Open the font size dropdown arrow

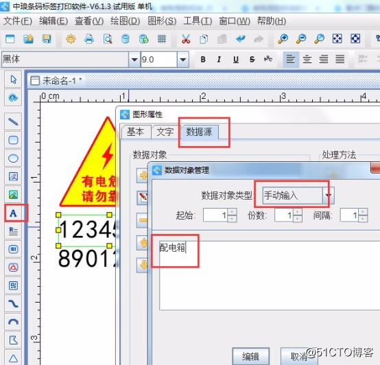(x=183, y=59)
